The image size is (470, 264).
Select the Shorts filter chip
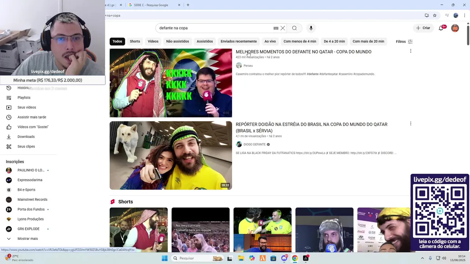135,41
